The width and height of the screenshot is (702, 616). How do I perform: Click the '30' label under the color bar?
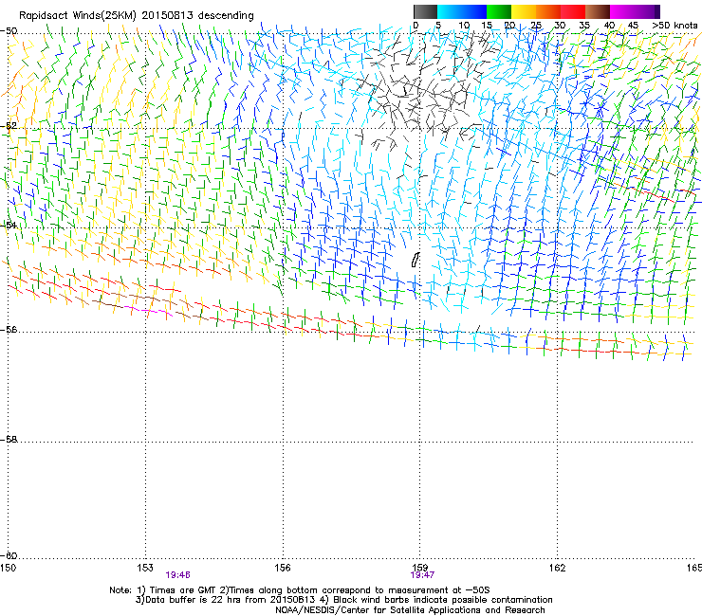[560, 25]
